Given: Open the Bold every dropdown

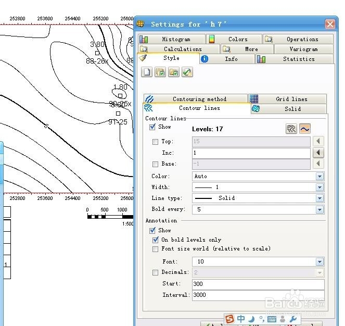Looking at the screenshot, I should [x=320, y=209].
